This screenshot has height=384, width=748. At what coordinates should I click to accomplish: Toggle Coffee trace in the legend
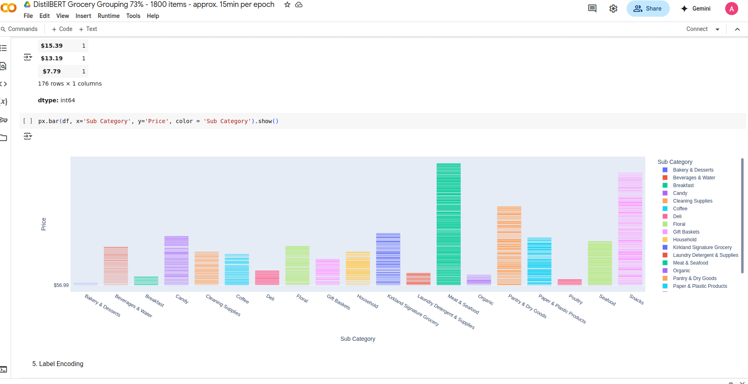click(680, 209)
